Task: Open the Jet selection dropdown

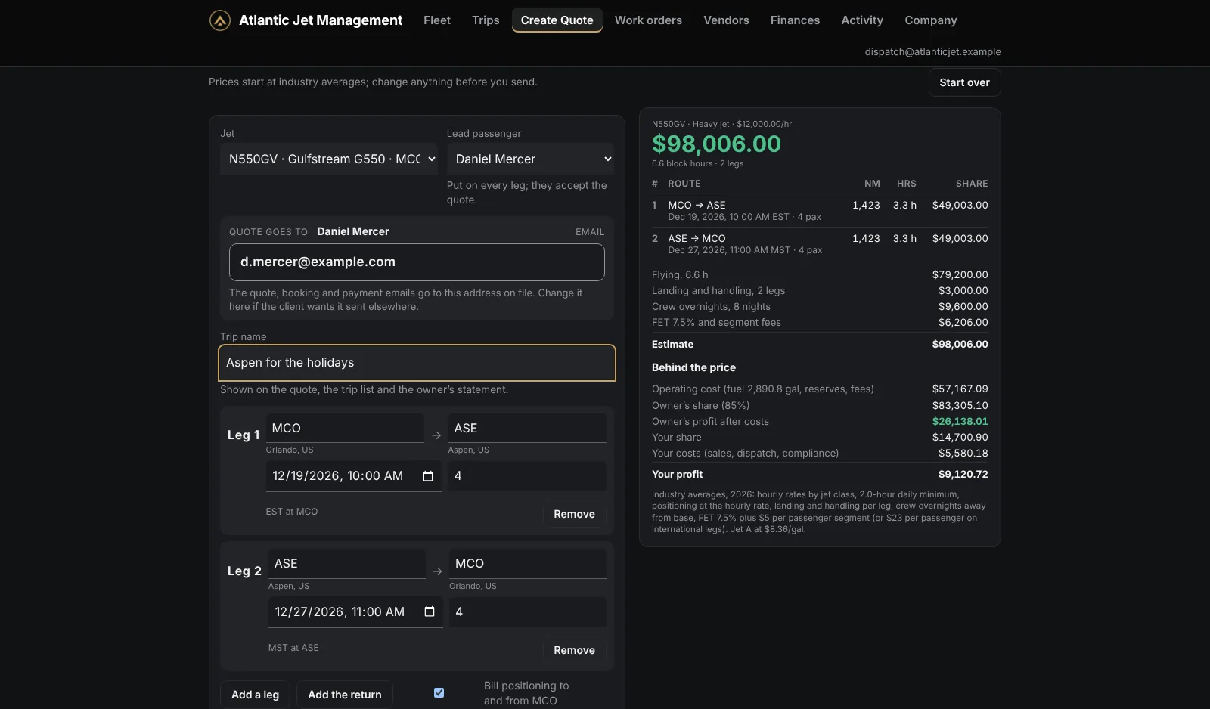Action: 329,159
